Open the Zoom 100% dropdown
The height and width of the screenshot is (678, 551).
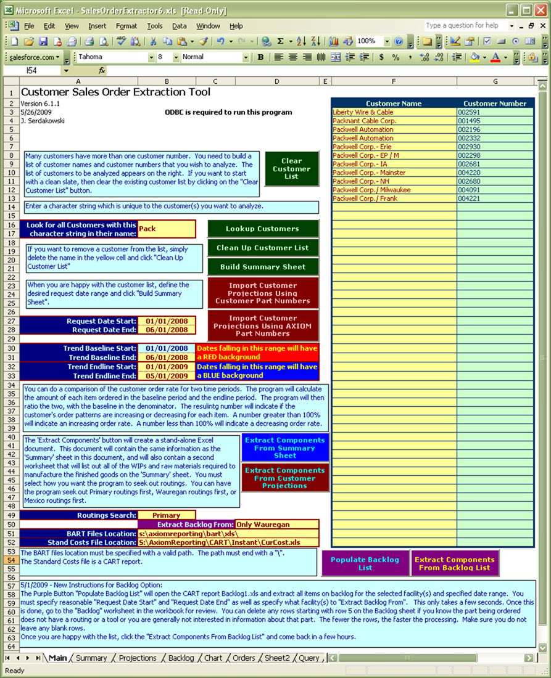[387, 41]
